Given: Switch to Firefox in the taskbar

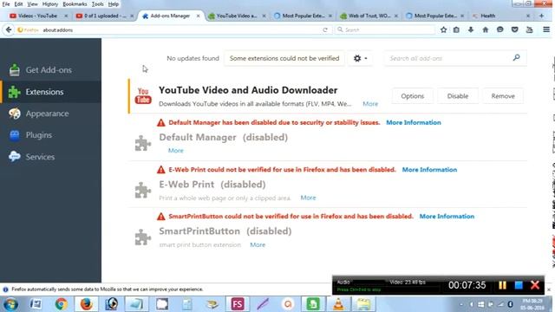Looking at the screenshot, I should point(87,304).
